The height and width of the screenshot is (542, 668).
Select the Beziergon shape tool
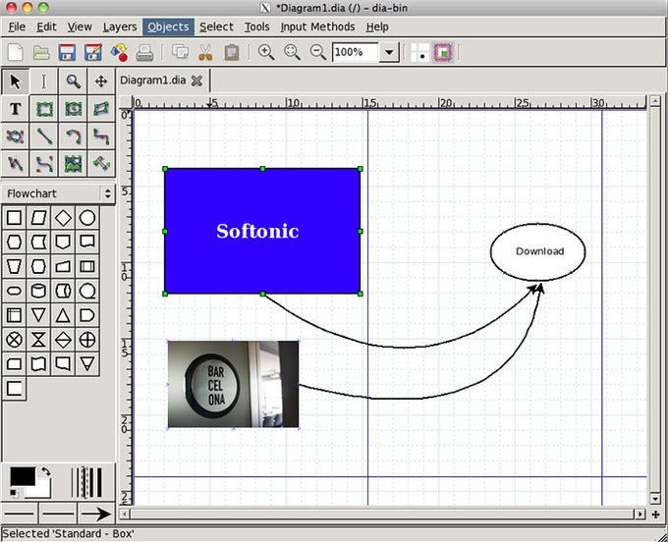15,136
